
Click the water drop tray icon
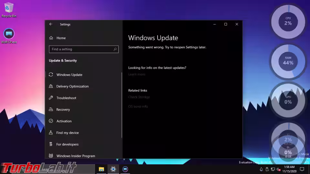pyautogui.click(x=261, y=169)
